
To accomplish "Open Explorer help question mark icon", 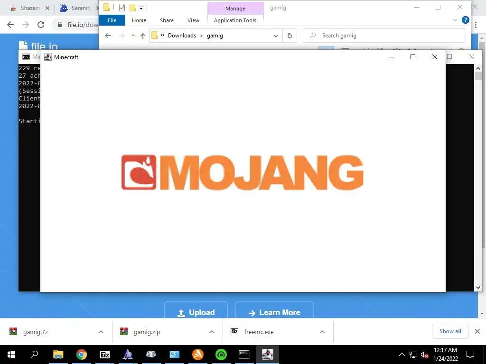I will tap(465, 20).
